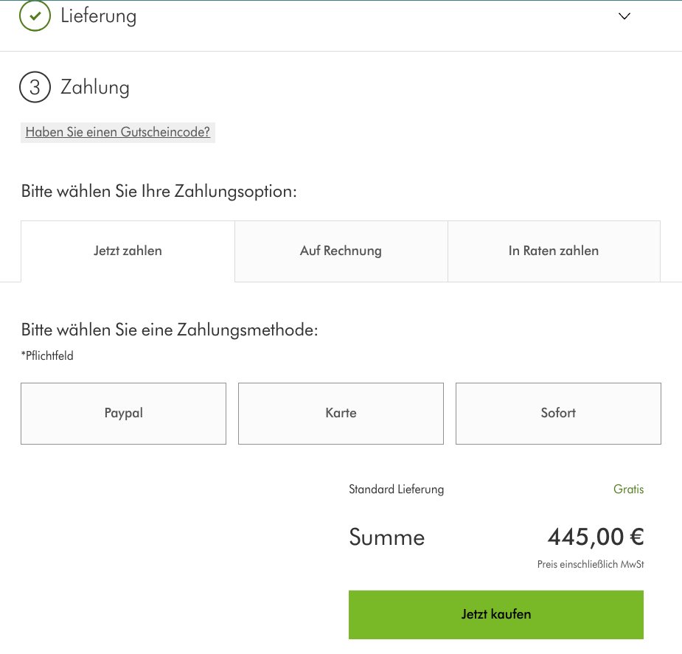
Task: Switch to the Auf Rechnung tab
Action: tap(341, 251)
